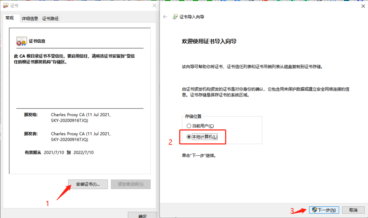Click the 证书导入向导 title text
Image resolution: width=368 pixels, height=218 pixels.
(192, 17)
